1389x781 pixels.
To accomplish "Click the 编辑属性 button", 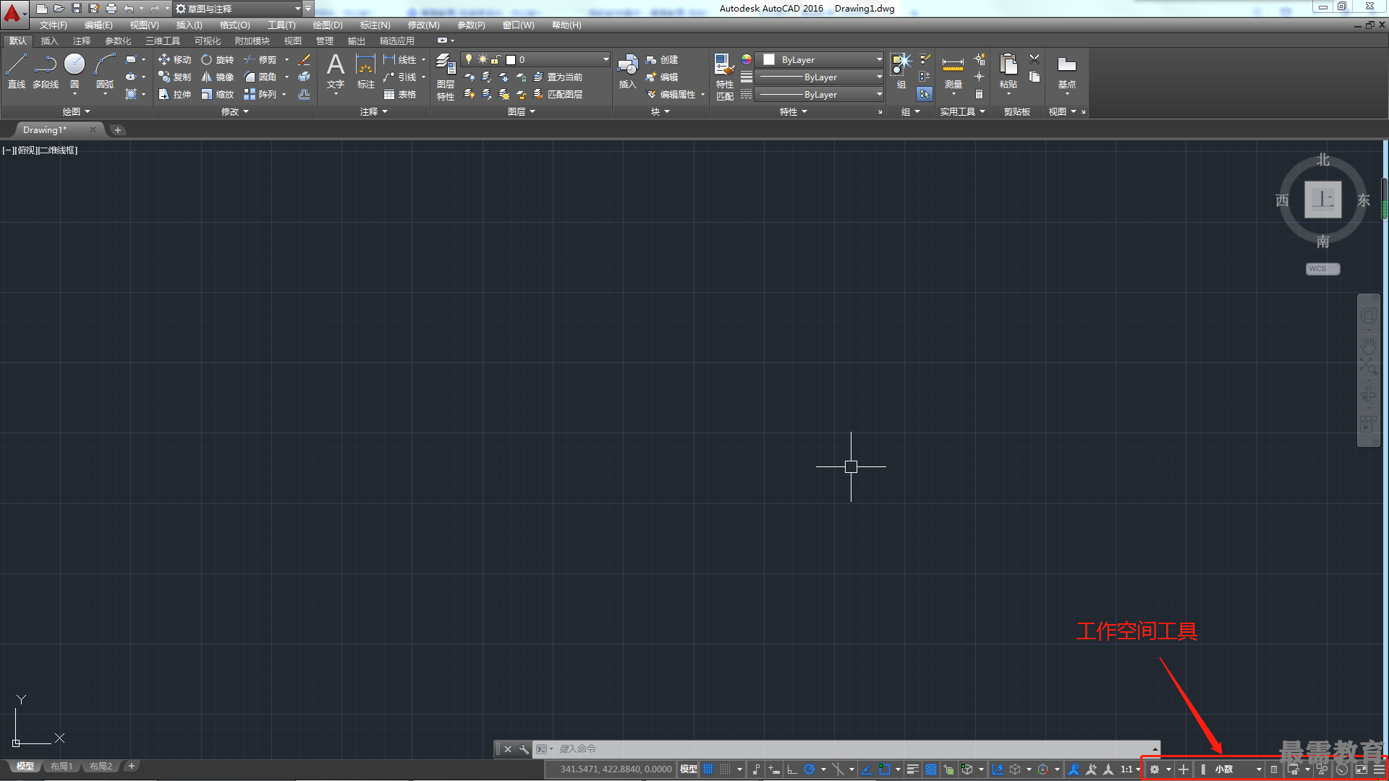I will 671,94.
